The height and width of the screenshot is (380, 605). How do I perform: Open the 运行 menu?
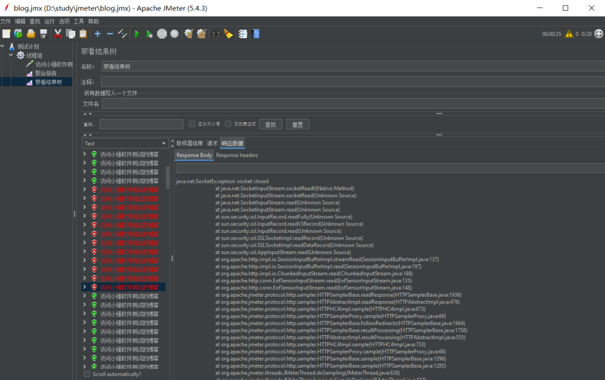[x=49, y=21]
